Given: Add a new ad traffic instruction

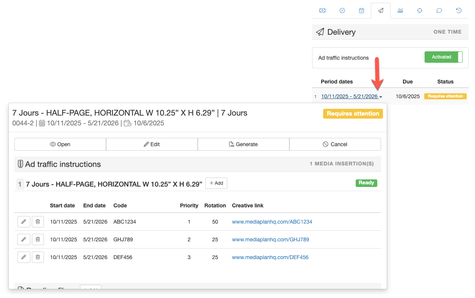Looking at the screenshot, I should click(216, 183).
